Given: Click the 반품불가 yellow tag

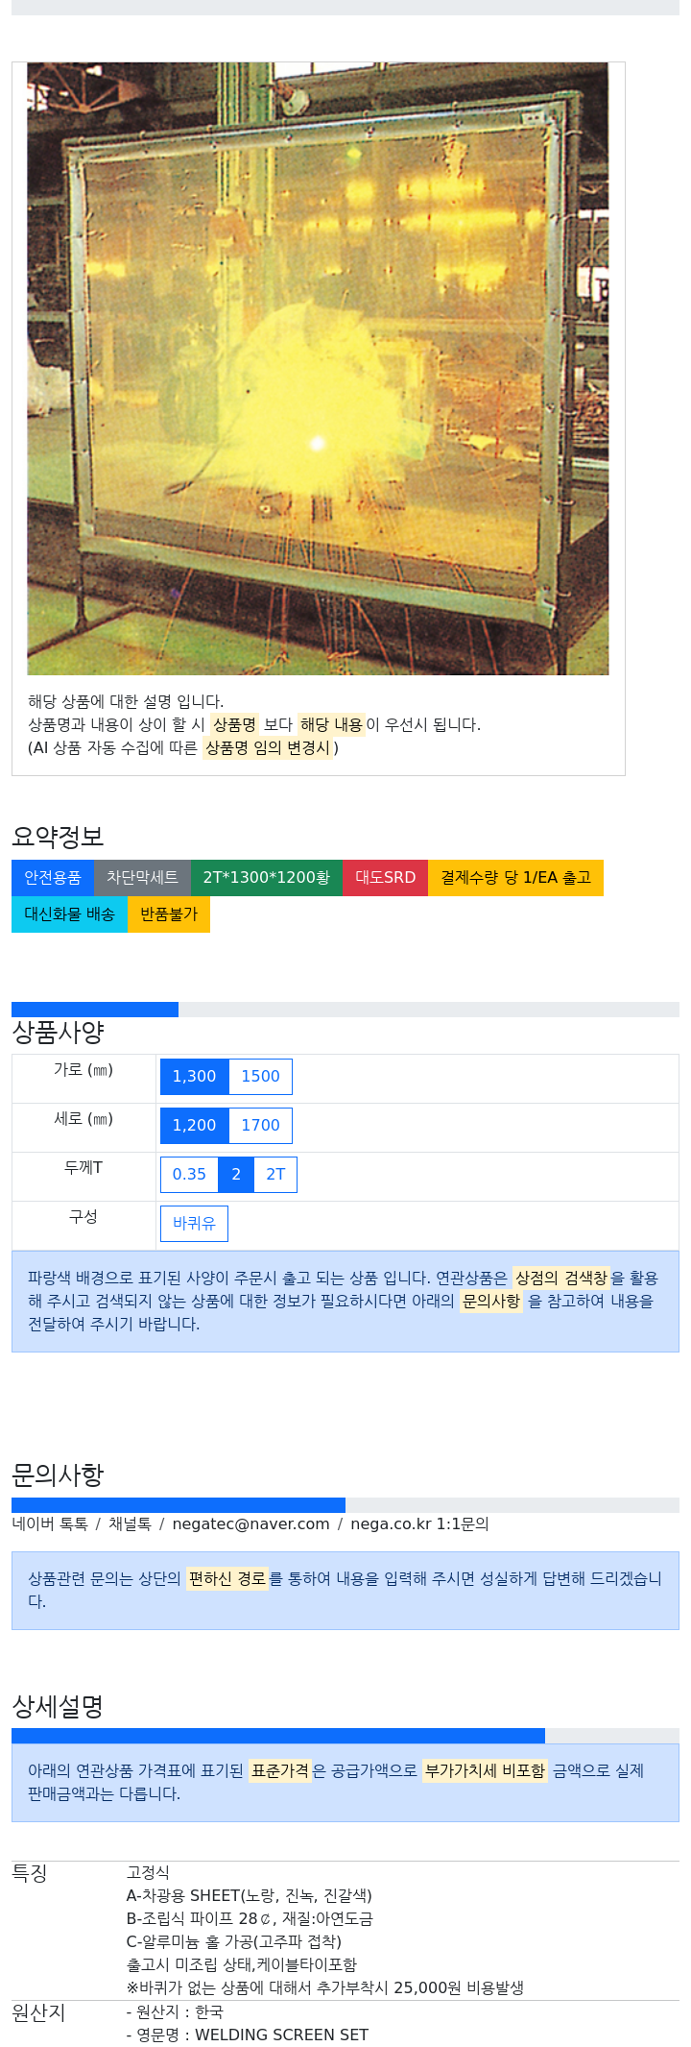Looking at the screenshot, I should click(x=169, y=914).
